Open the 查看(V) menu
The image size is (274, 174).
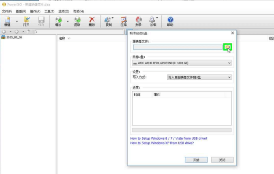[21, 11]
